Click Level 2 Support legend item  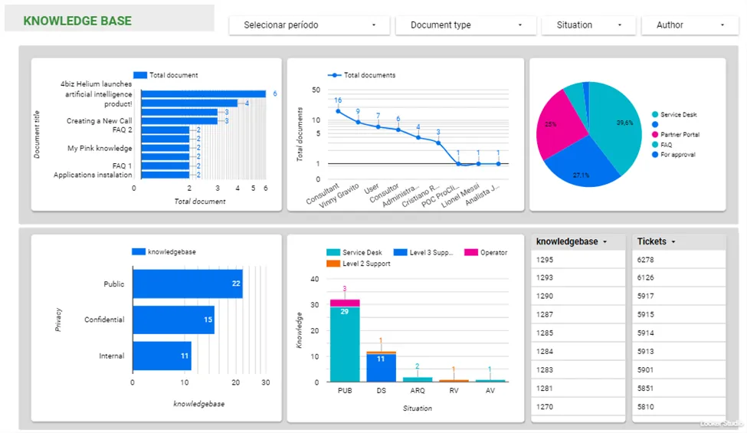coord(359,264)
